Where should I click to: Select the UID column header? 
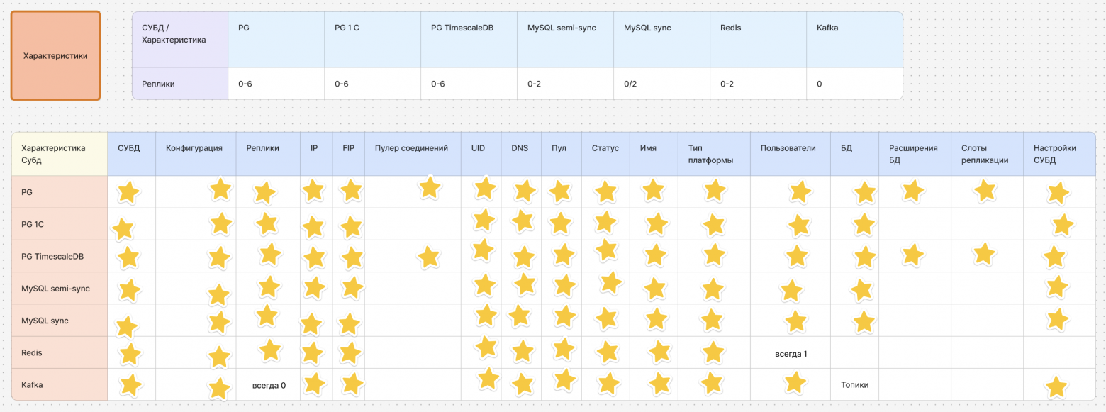coord(481,154)
